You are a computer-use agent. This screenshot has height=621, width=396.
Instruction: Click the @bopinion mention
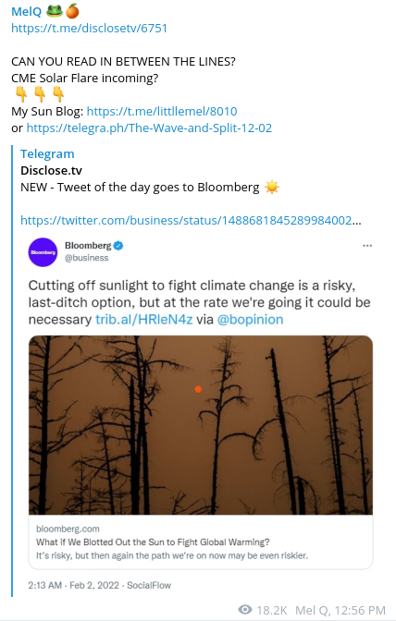pyautogui.click(x=250, y=319)
